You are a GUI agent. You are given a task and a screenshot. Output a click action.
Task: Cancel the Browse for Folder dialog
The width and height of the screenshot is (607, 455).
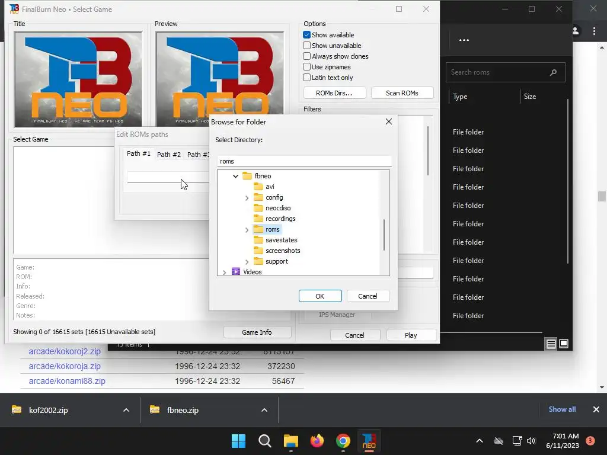368,296
